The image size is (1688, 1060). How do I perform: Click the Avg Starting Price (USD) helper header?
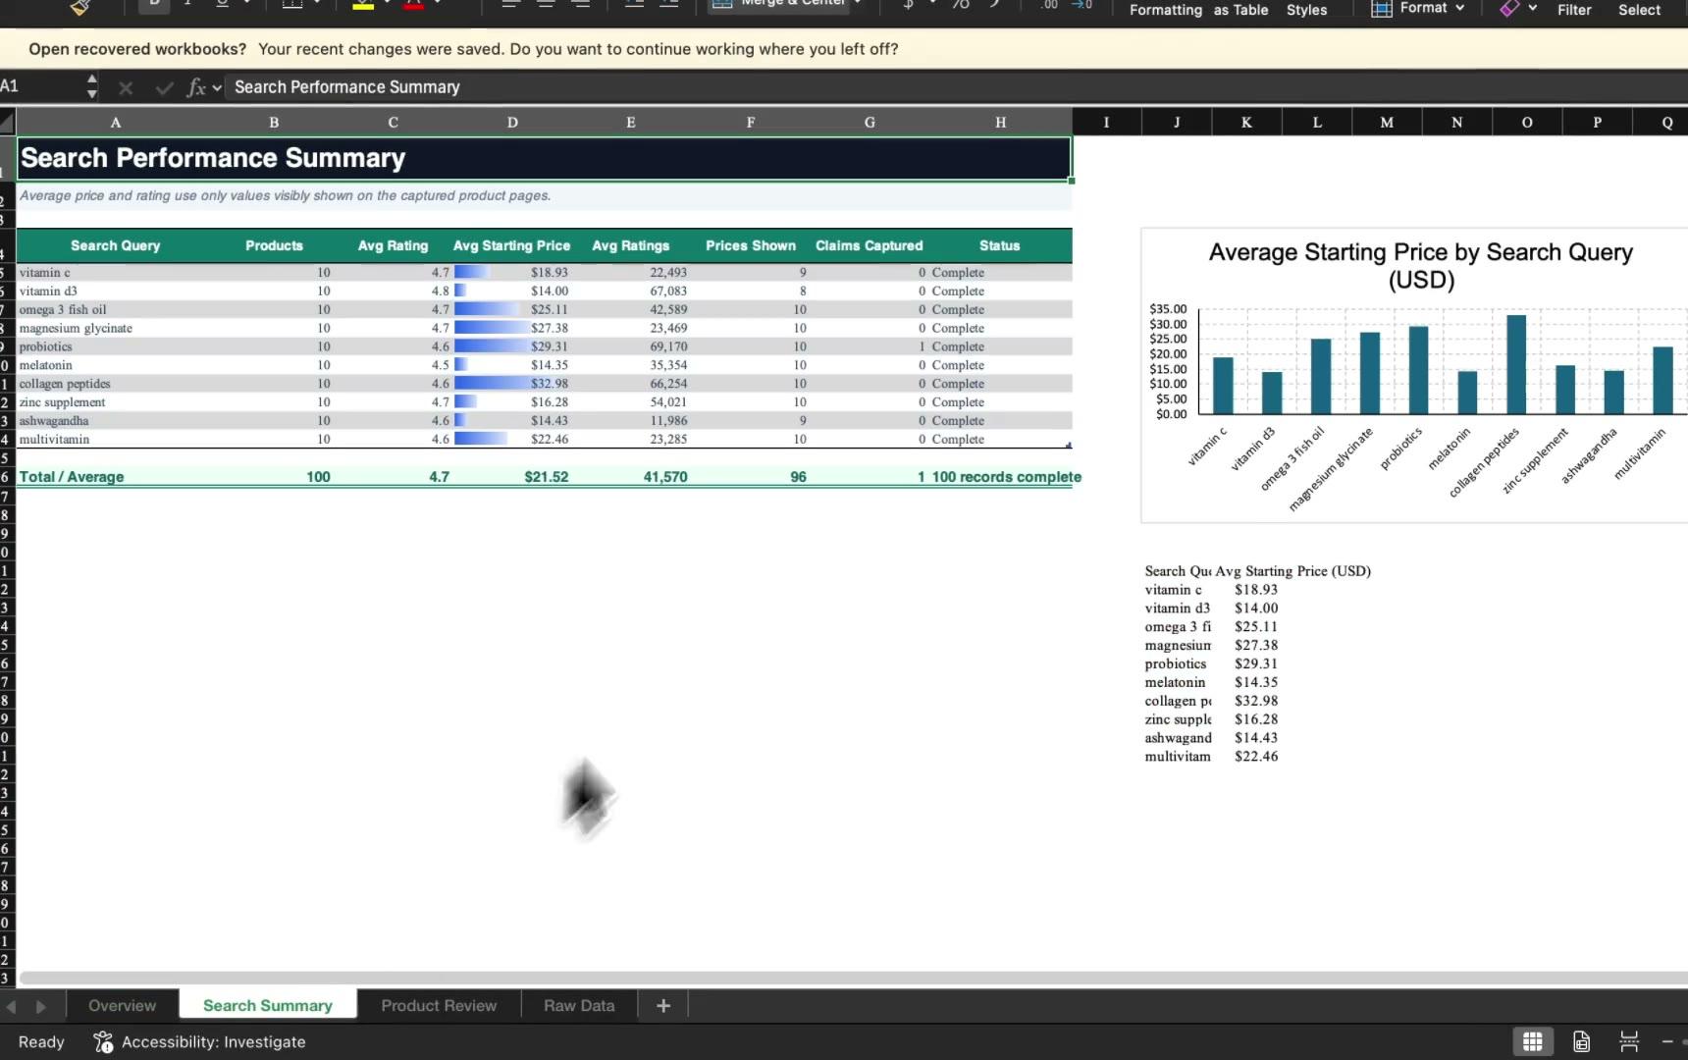click(x=1292, y=571)
